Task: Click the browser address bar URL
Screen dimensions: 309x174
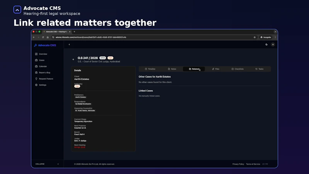Action: point(91,37)
